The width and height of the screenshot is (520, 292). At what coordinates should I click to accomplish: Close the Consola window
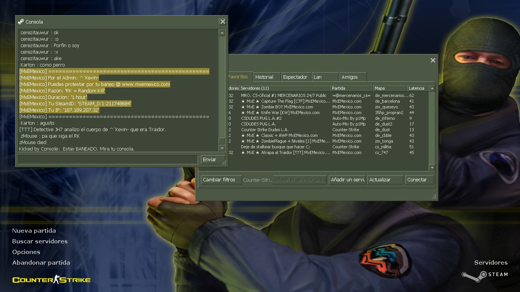tap(223, 22)
